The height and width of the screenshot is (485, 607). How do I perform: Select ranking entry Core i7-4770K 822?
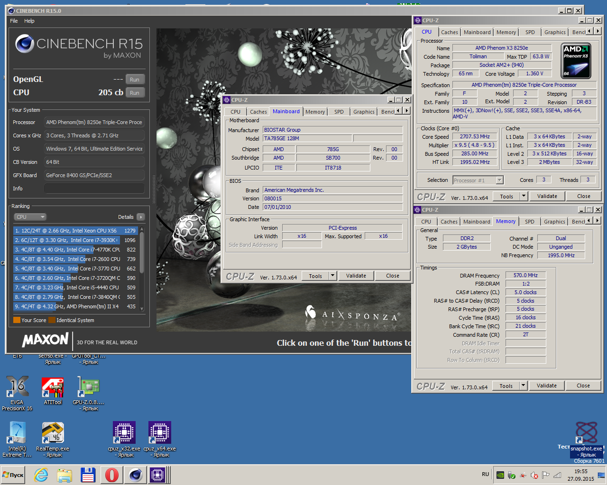pos(75,250)
